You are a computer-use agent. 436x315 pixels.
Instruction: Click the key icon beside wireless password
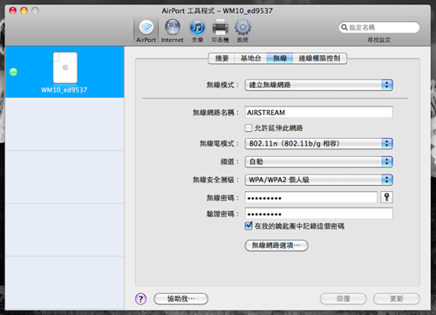click(x=386, y=197)
